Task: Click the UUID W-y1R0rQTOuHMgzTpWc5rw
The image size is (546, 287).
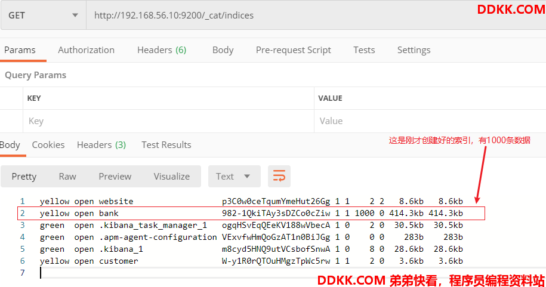Action: coord(276,261)
